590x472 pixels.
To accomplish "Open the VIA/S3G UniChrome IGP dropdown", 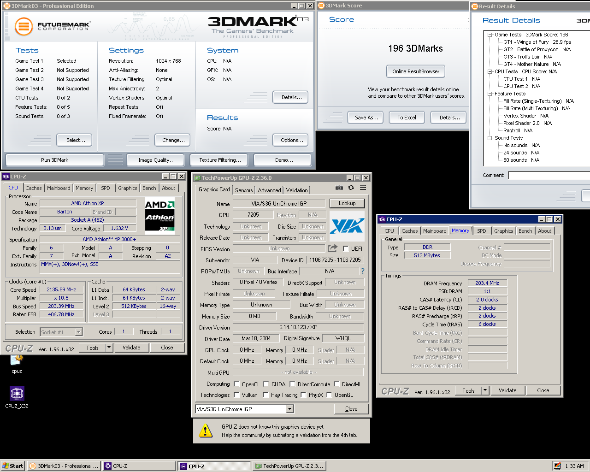I will coord(290,409).
